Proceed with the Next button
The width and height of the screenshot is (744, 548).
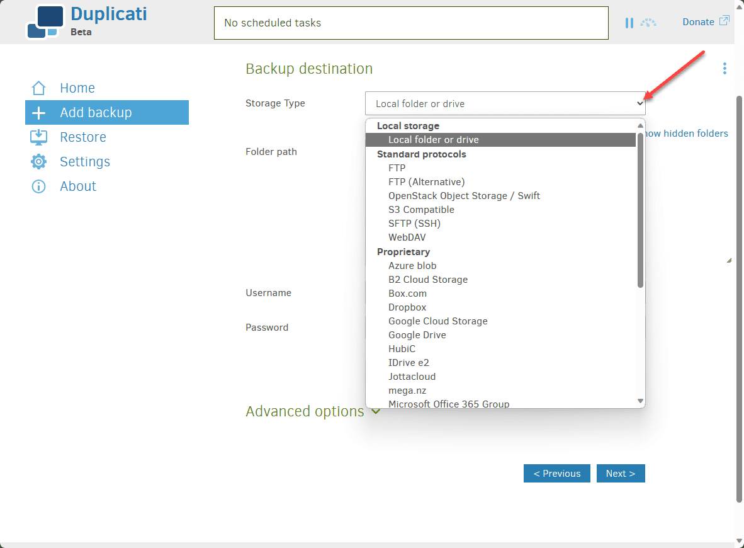[621, 474]
